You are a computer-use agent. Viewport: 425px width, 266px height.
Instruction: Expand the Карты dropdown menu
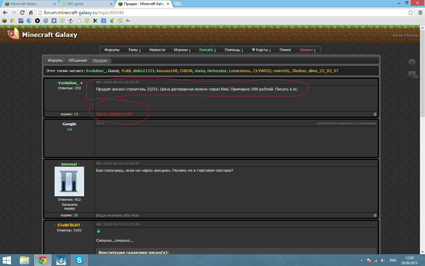[261, 50]
